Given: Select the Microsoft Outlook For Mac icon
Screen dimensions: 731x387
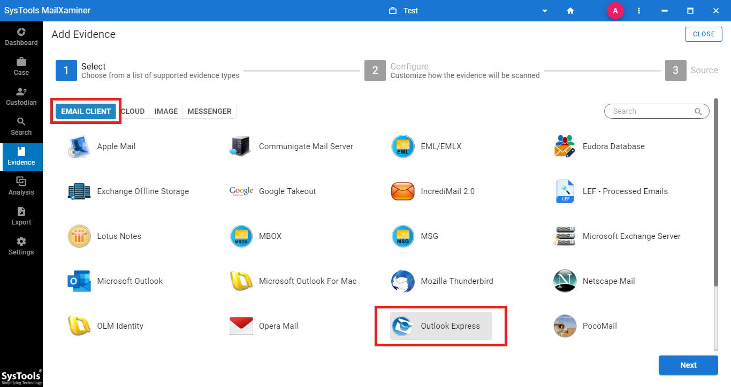Looking at the screenshot, I should pyautogui.click(x=241, y=281).
